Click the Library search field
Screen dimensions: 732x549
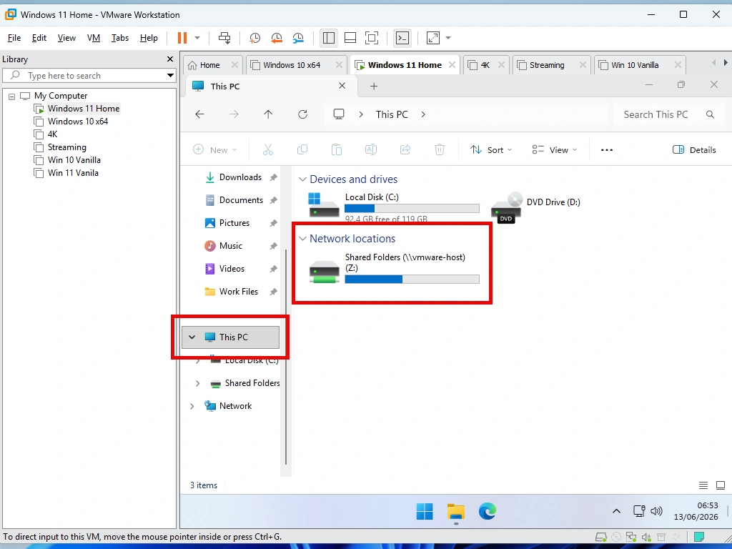coord(89,75)
